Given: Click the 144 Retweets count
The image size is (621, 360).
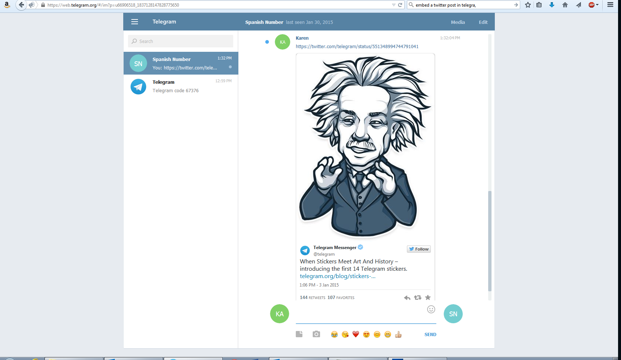Looking at the screenshot, I should click(312, 298).
